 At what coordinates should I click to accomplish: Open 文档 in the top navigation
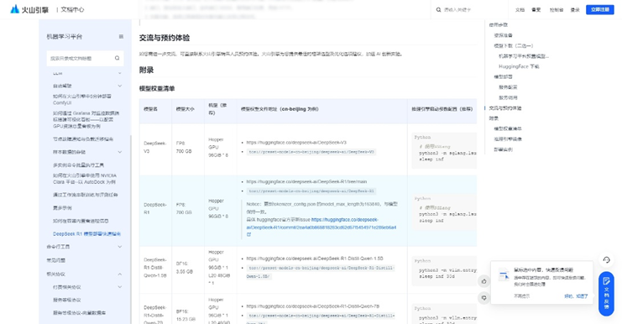[x=520, y=10]
